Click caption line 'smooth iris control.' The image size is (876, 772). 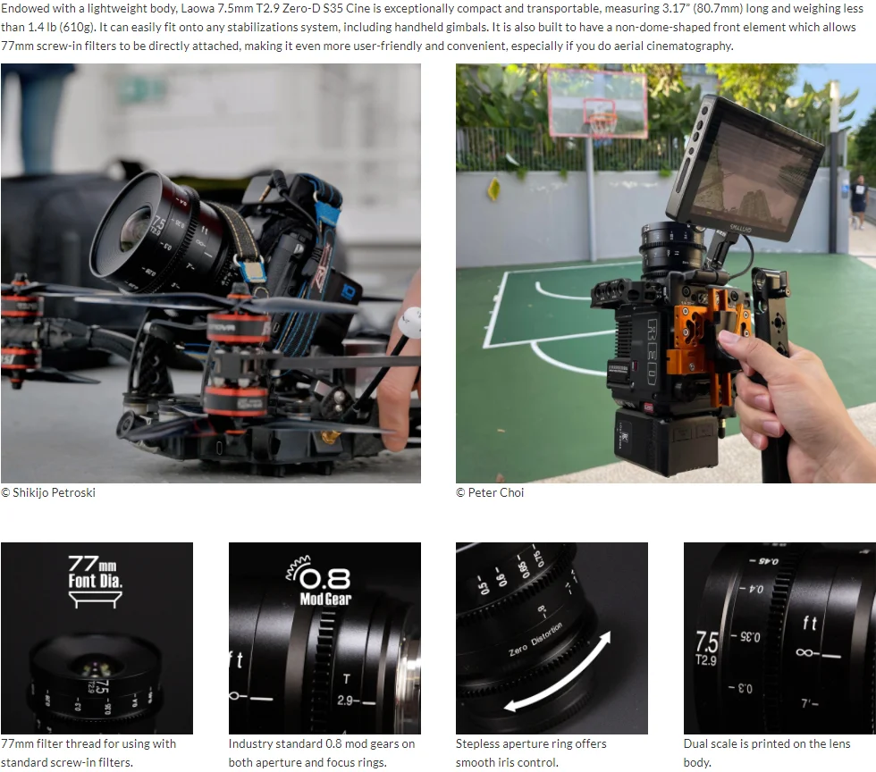tap(508, 762)
